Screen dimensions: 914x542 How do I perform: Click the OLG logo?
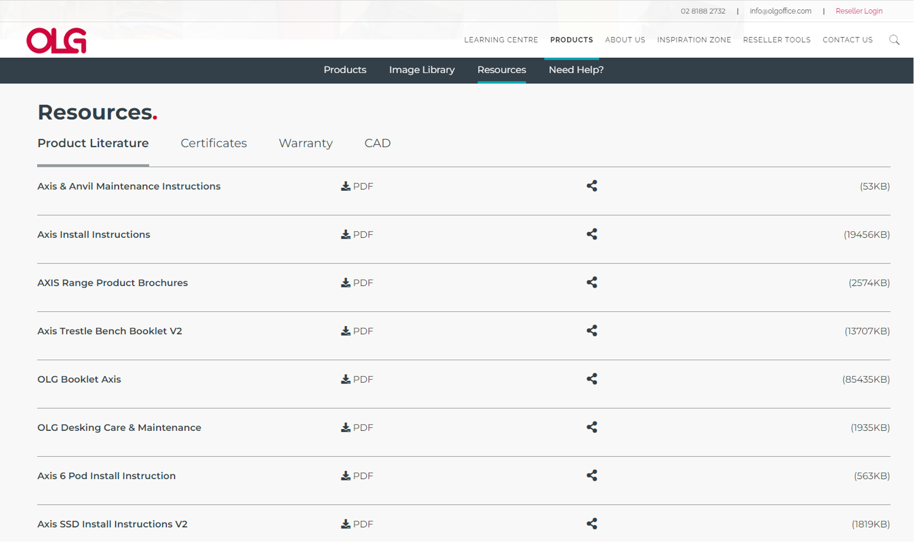56,40
